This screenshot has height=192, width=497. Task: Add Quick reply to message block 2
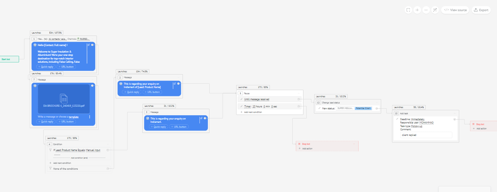(x=131, y=92)
